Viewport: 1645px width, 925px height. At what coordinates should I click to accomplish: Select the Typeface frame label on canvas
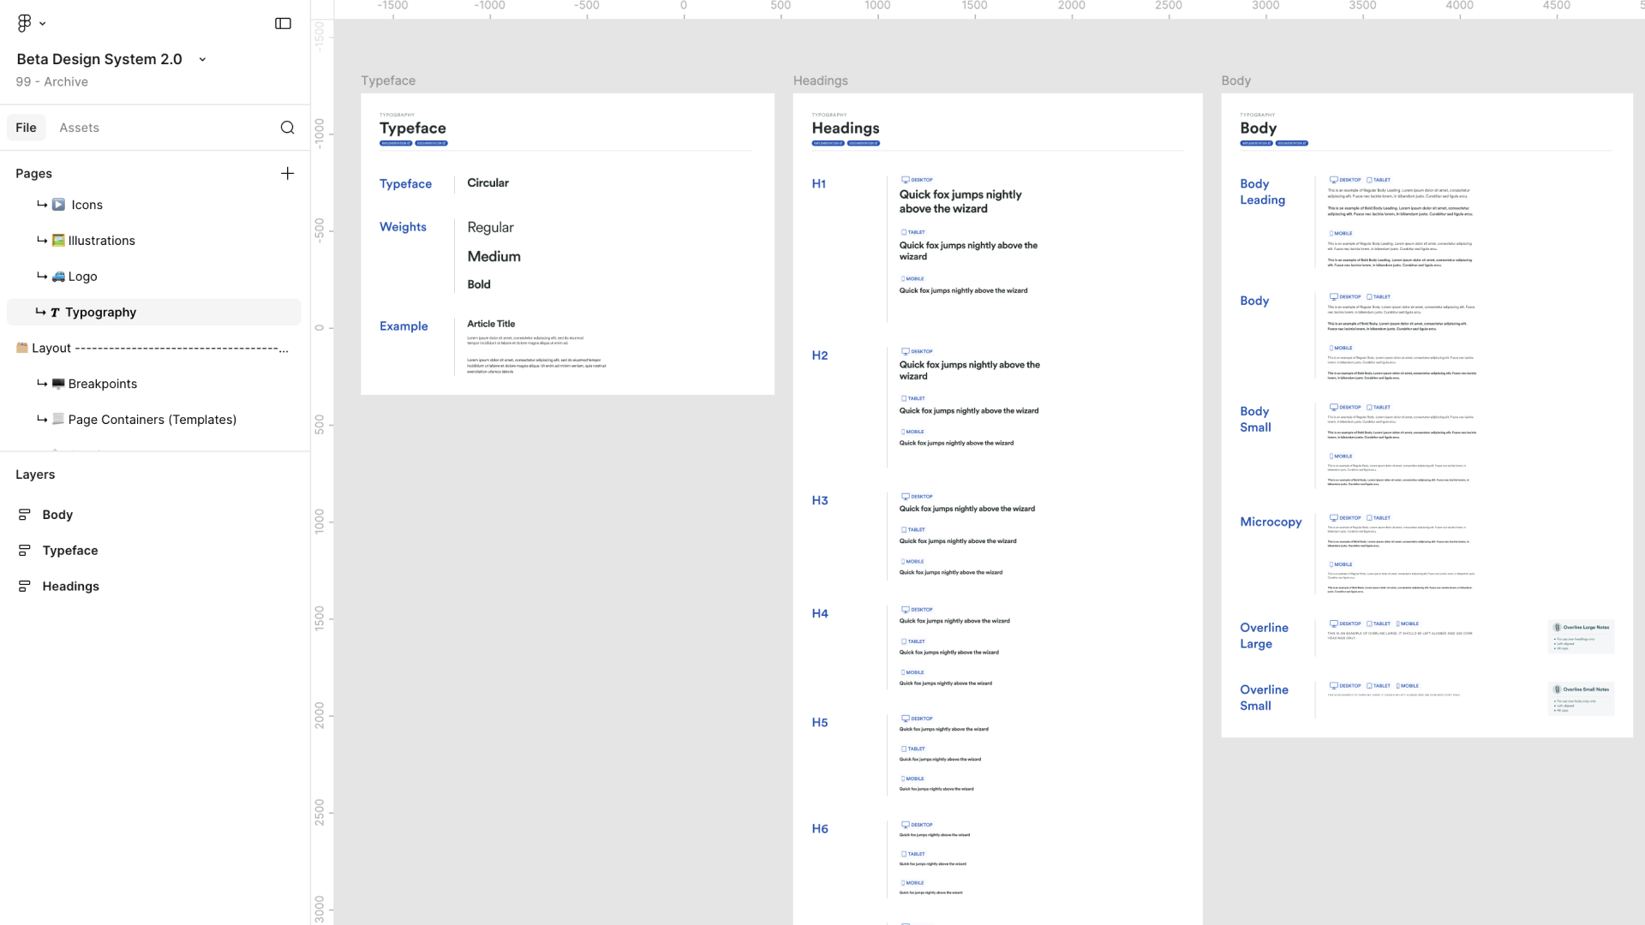point(388,81)
